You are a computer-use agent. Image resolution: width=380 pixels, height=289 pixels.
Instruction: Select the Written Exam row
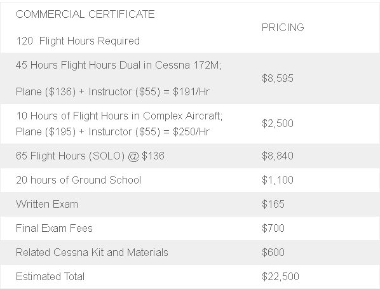[x=190, y=205]
